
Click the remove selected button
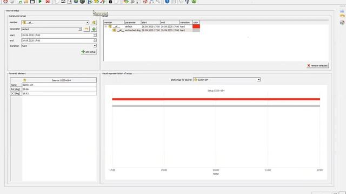pyautogui.click(x=317, y=66)
